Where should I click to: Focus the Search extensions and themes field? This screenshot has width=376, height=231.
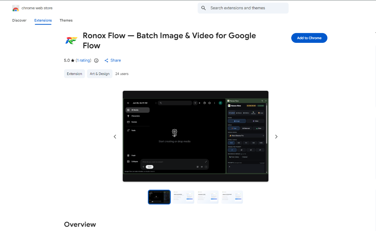pyautogui.click(x=243, y=8)
